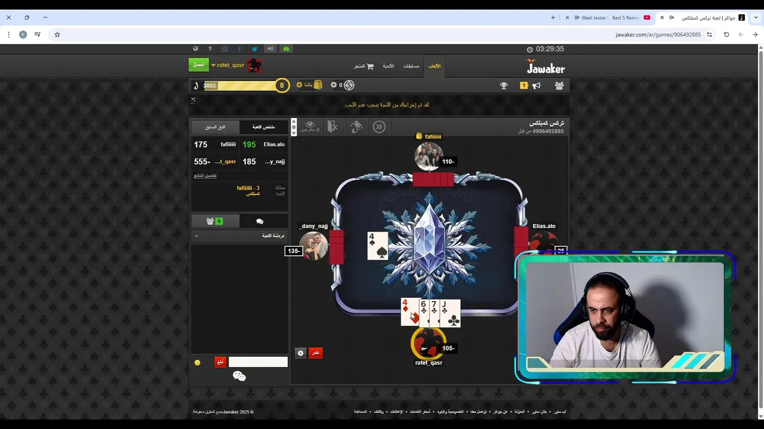Open the friends group icon in header
764x429 pixels.
(559, 86)
